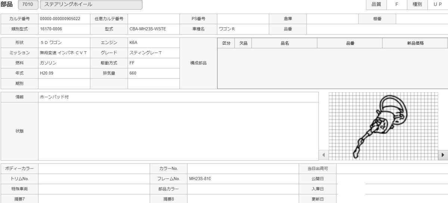This screenshot has height=203, width=448.
Task: Click the empty 倉庫 field
Action: pos(333,19)
